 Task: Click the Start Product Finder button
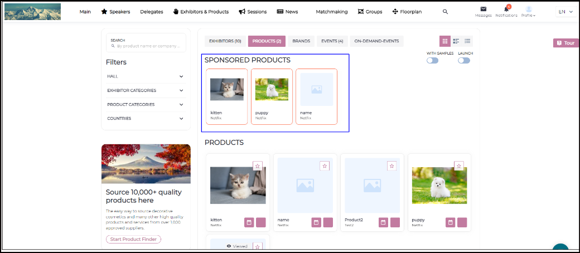pyautogui.click(x=133, y=239)
